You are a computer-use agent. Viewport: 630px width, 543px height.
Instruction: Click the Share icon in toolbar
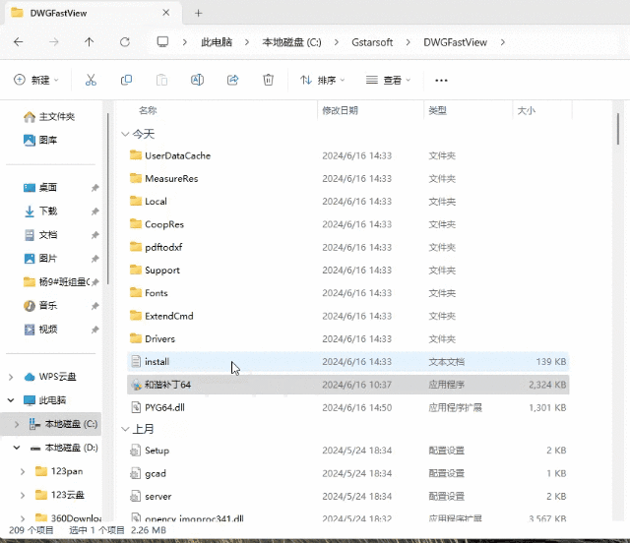click(x=232, y=80)
